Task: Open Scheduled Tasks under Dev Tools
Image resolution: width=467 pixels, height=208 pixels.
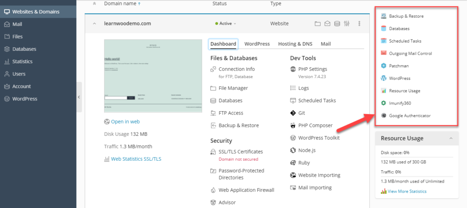Action: click(317, 100)
